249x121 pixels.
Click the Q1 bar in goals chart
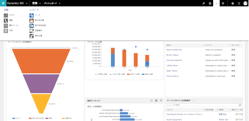[x=113, y=57]
